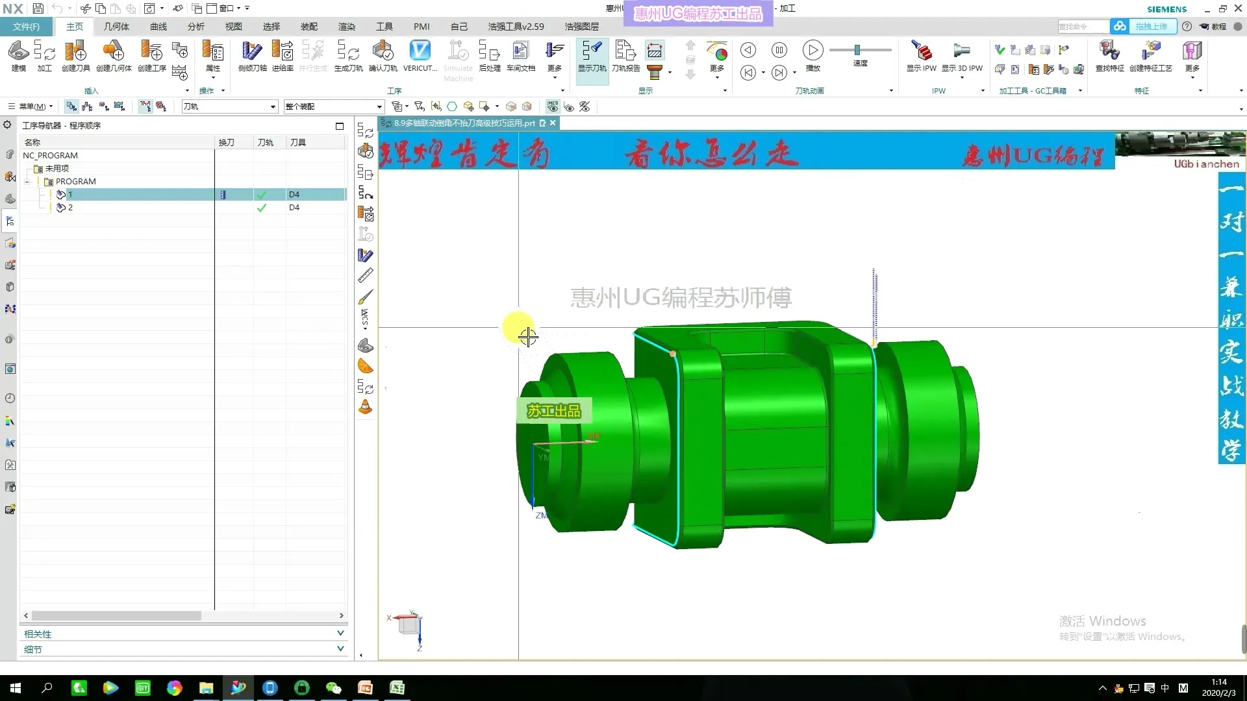Click the 播放 (Play) animation button

[812, 51]
